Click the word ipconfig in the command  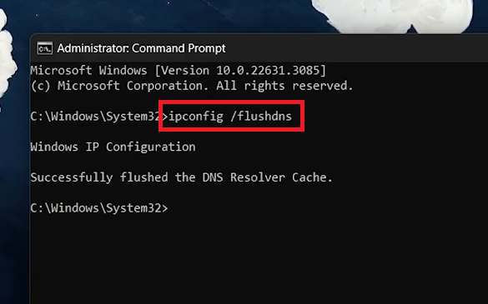tap(196, 117)
